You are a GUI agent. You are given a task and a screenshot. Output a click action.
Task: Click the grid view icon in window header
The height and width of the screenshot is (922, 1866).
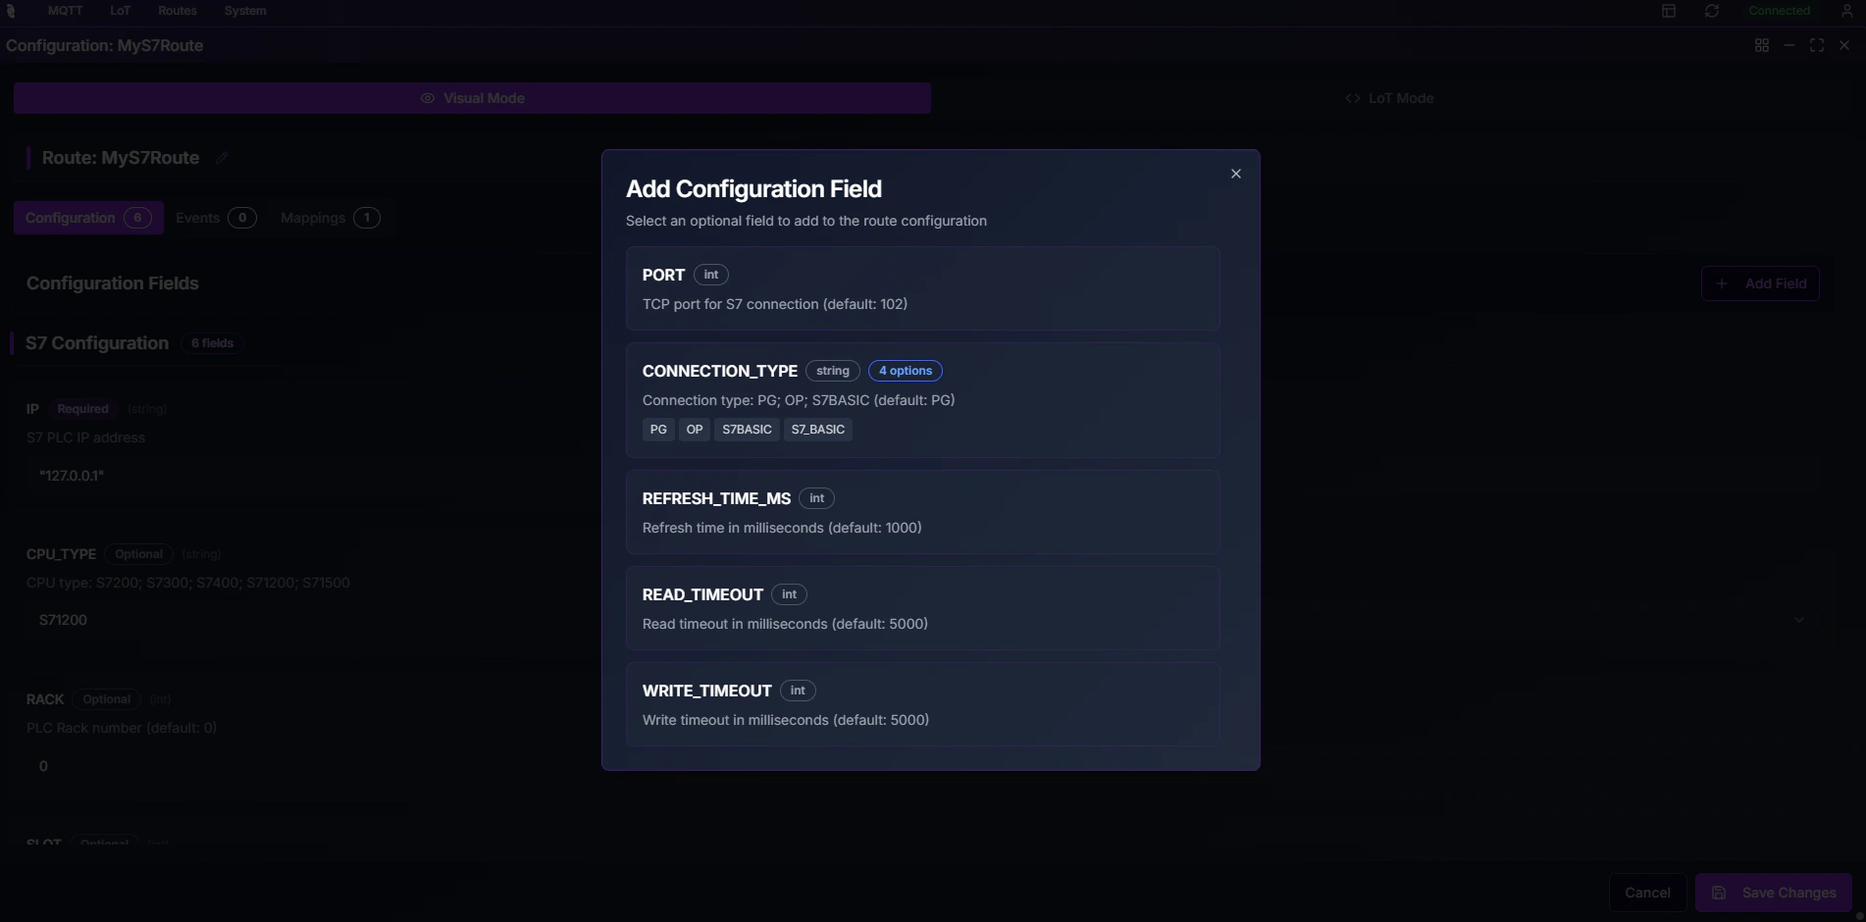[x=1761, y=44]
